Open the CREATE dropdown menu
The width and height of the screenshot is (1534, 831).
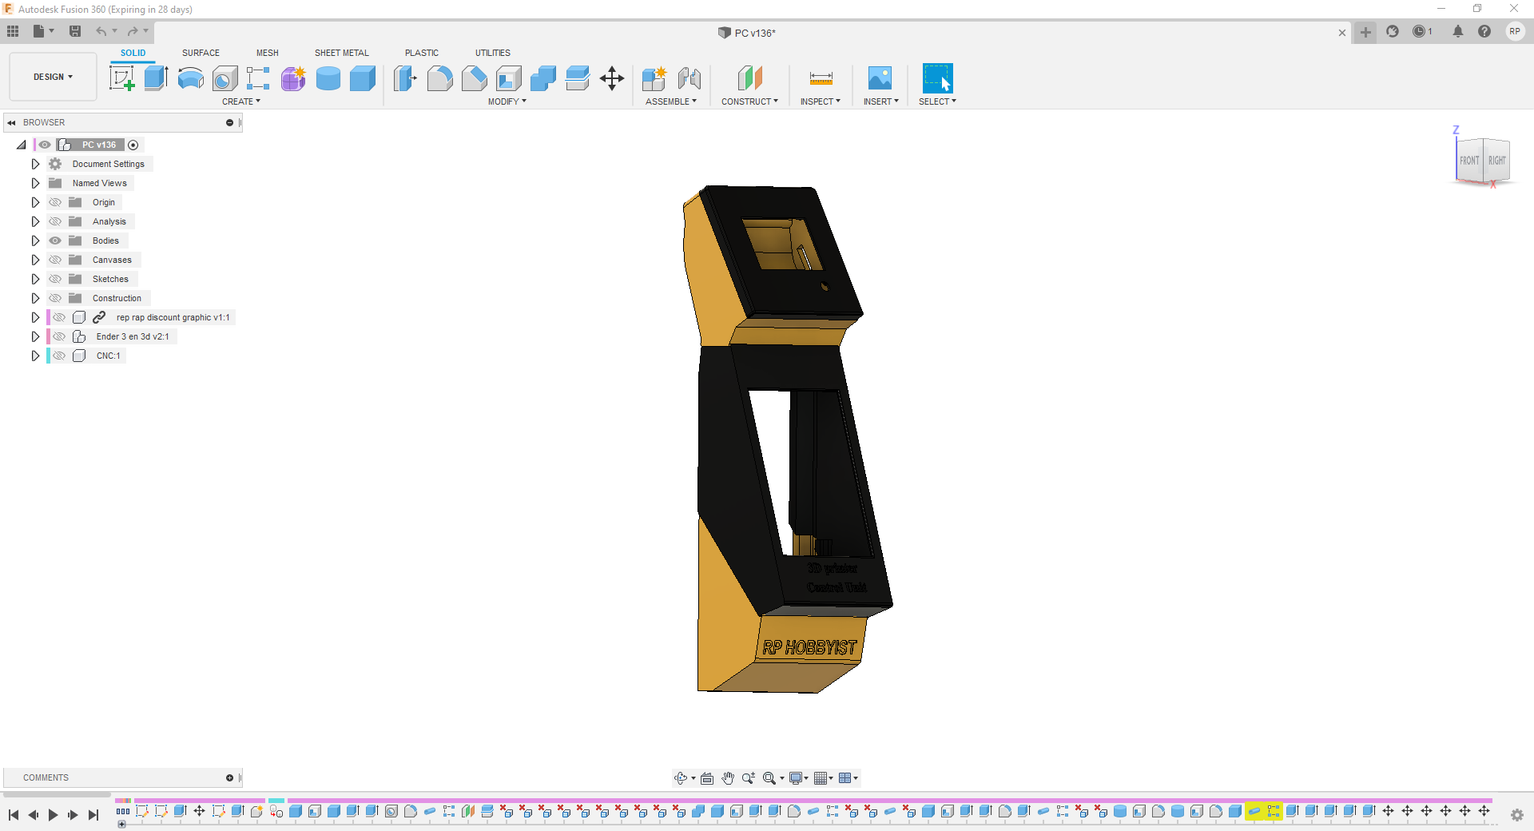point(241,101)
